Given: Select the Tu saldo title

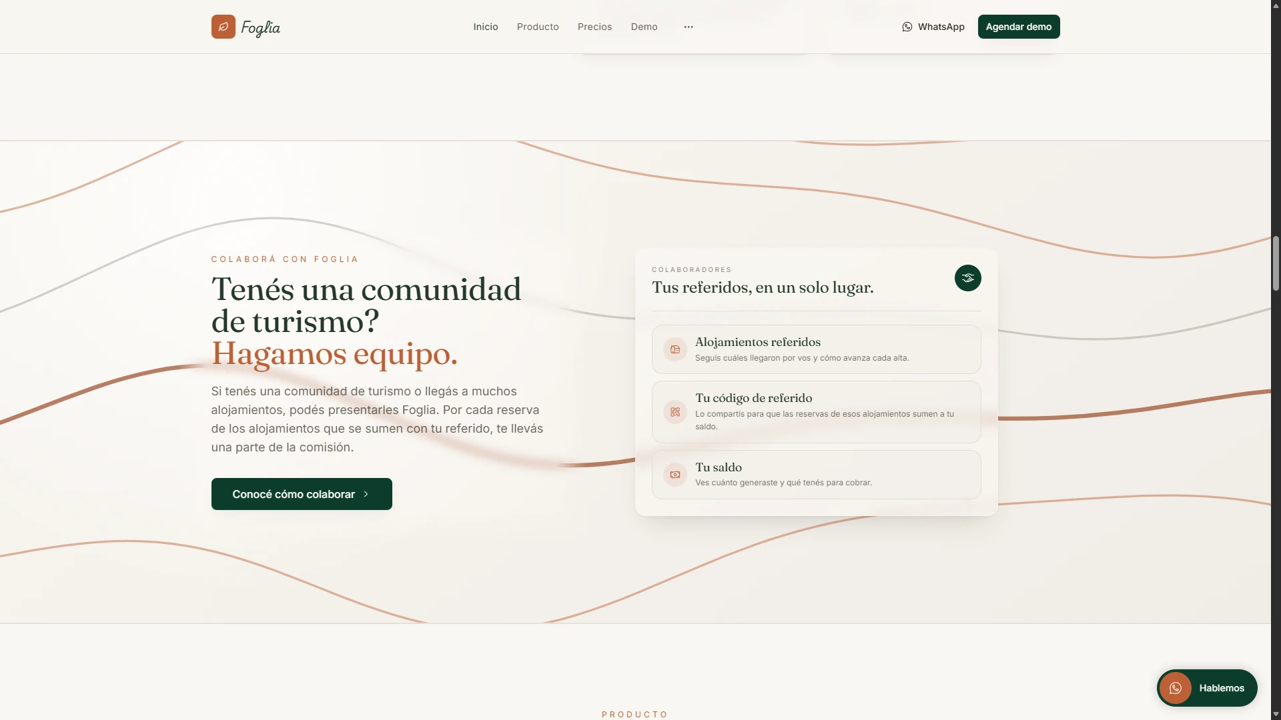Looking at the screenshot, I should click(719, 467).
